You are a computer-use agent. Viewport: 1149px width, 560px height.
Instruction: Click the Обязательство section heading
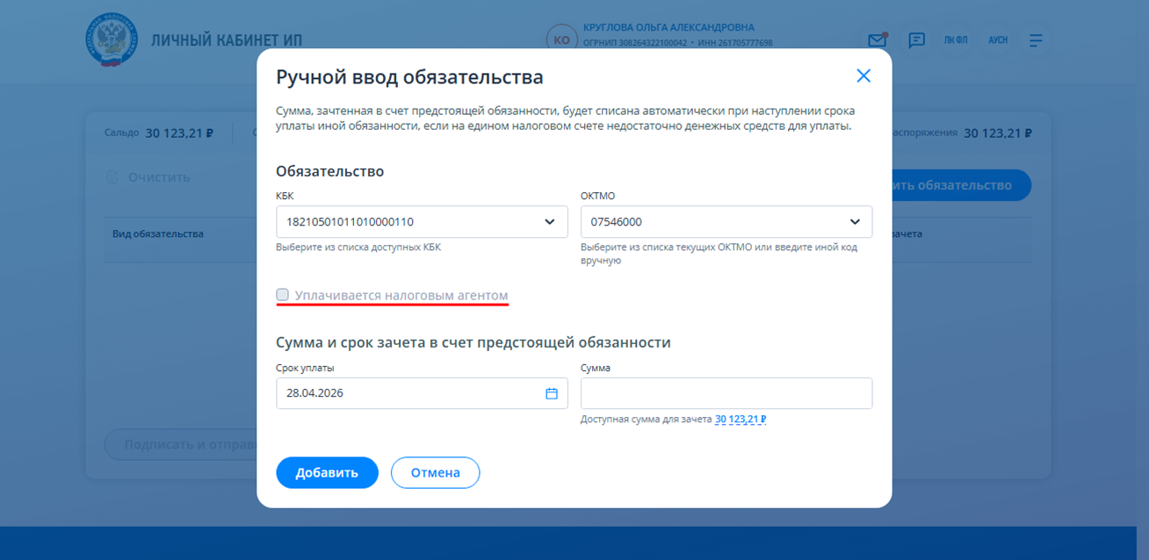pos(329,171)
